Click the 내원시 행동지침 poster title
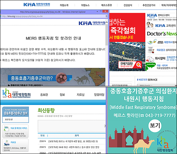The height and width of the screenshot is (154, 177). tap(144, 99)
